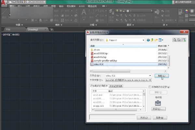Switch to the Drawing1 file tab

pyautogui.click(x=33, y=30)
